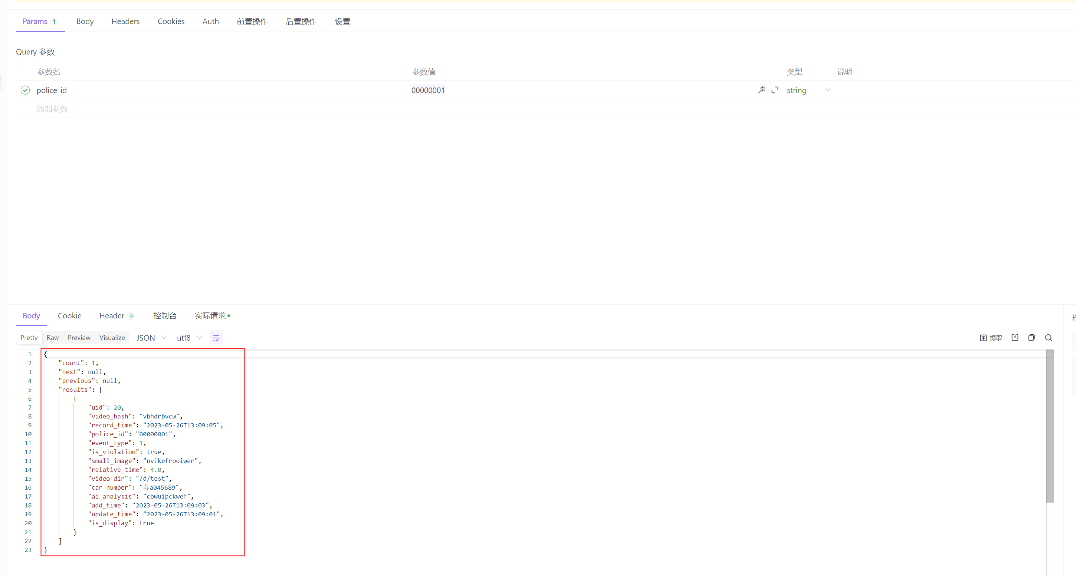Click the 参数名 column header
The height and width of the screenshot is (576, 1076).
[49, 72]
